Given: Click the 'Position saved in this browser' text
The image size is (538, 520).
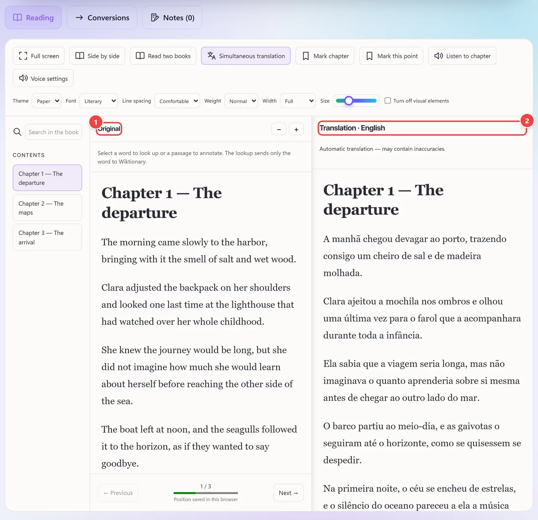Looking at the screenshot, I should pos(206,499).
